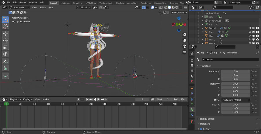The width and height of the screenshot is (261, 134).
Task: Open the World properties tab
Action: pos(192,82)
